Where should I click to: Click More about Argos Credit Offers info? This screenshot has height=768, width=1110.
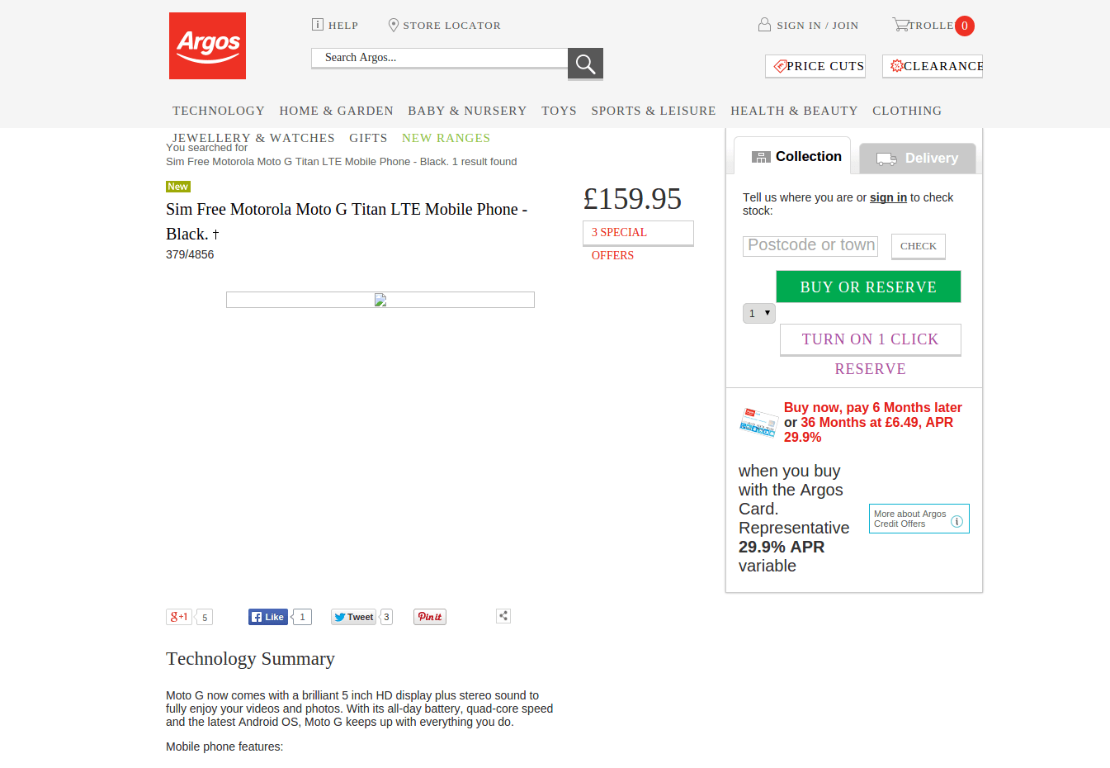click(x=919, y=519)
